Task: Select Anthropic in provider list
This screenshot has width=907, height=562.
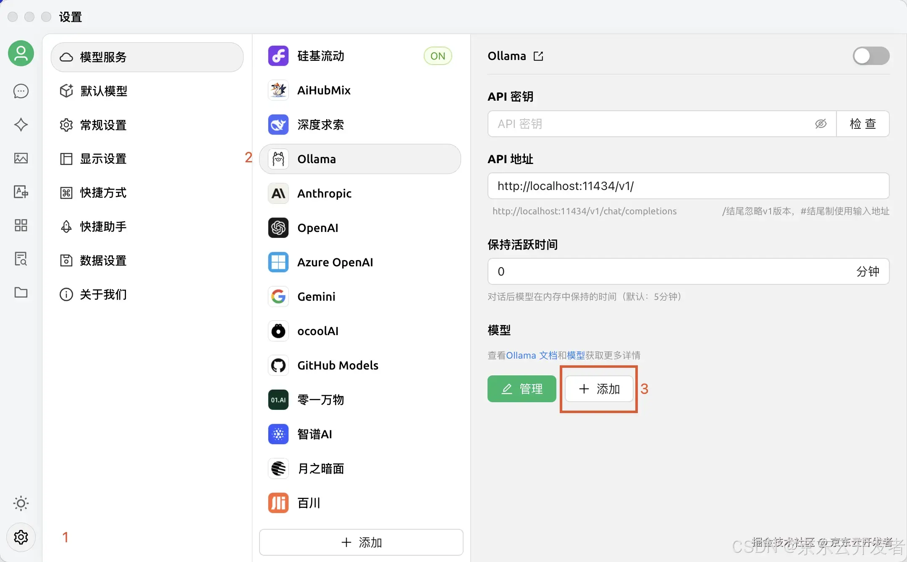Action: (324, 193)
